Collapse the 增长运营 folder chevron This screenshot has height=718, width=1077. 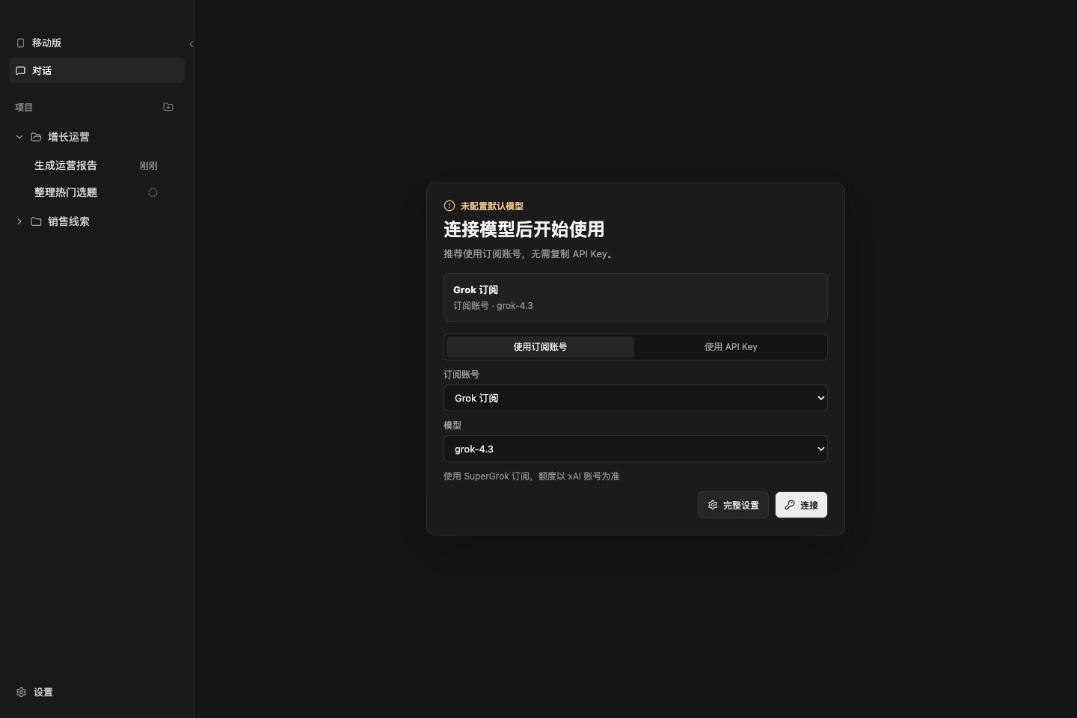19,137
